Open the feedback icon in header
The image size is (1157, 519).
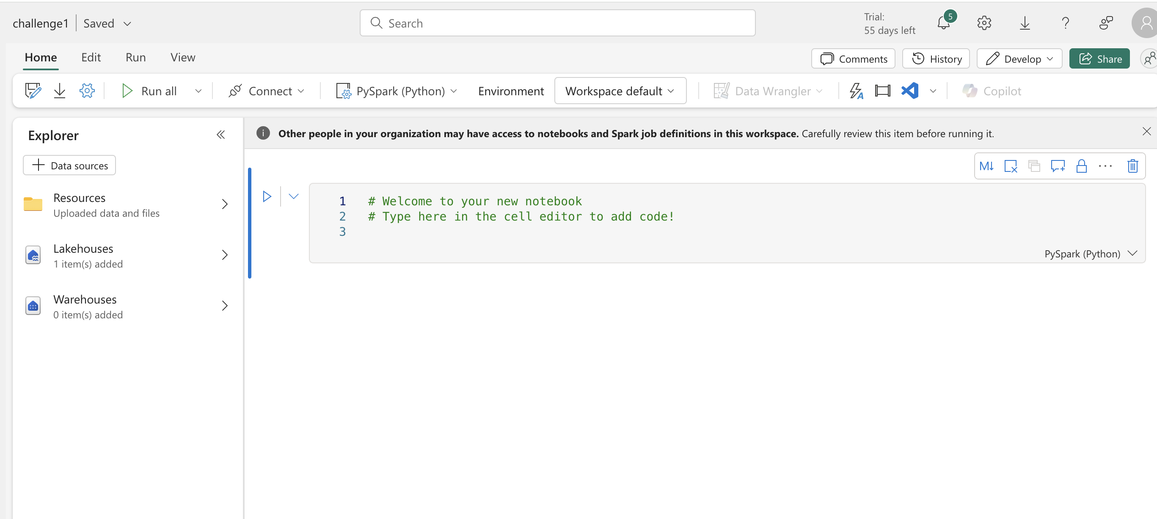pos(1106,23)
